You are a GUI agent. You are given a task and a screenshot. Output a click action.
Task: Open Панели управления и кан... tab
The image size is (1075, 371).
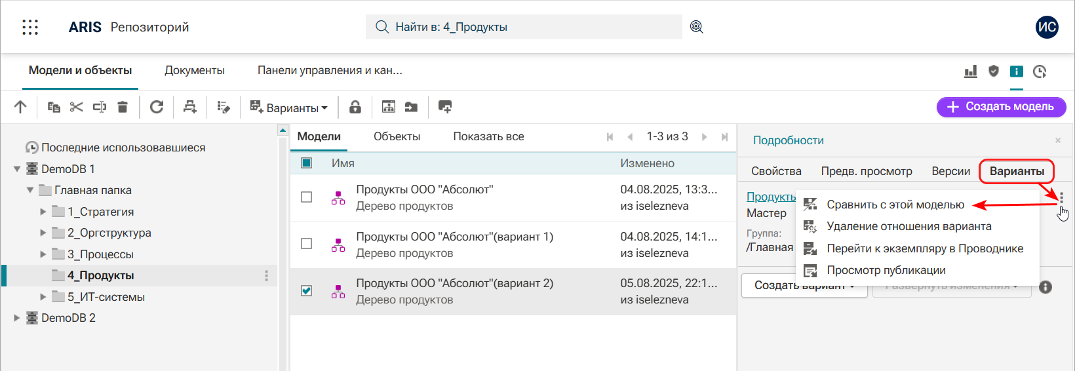click(330, 71)
